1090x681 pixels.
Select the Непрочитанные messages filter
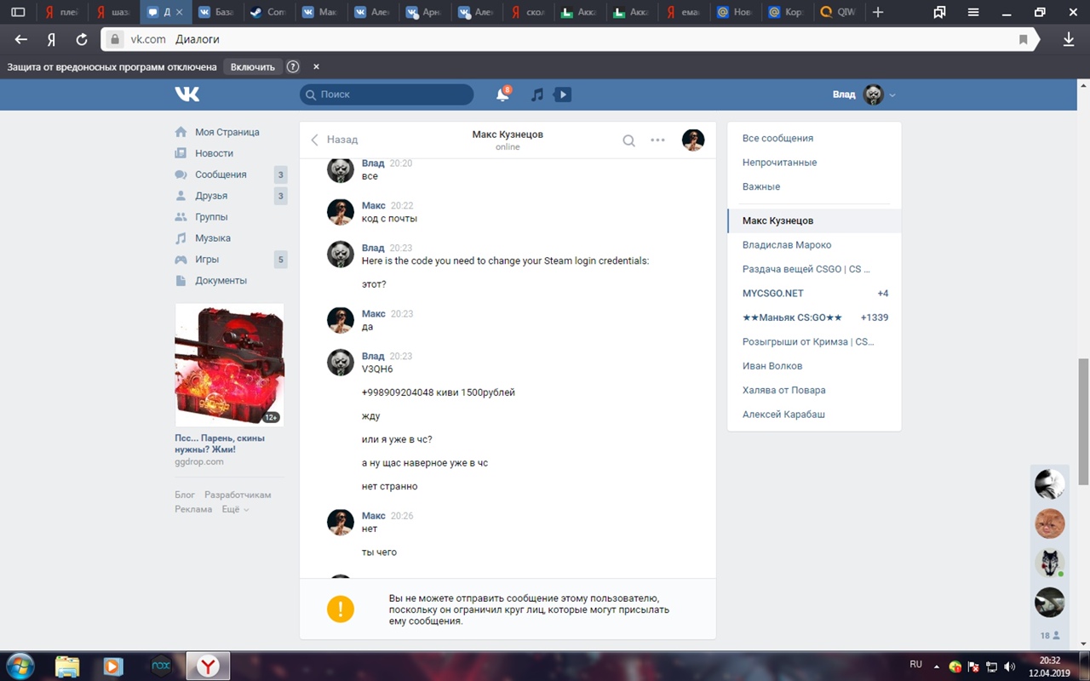tap(779, 162)
